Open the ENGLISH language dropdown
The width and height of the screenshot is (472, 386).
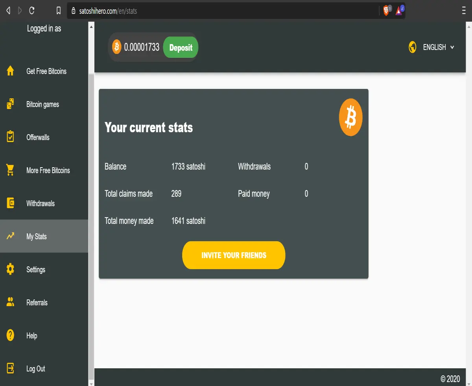(439, 47)
